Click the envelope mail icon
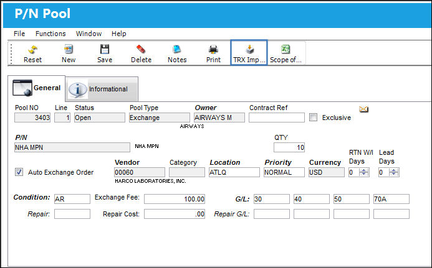Viewport: 432px width, 268px height. (x=363, y=109)
